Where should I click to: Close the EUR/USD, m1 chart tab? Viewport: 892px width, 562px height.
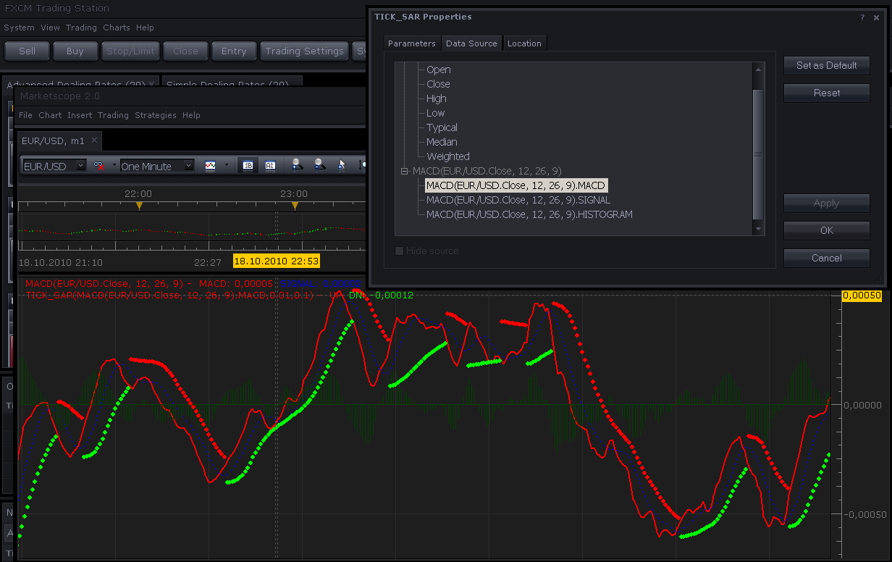(94, 140)
